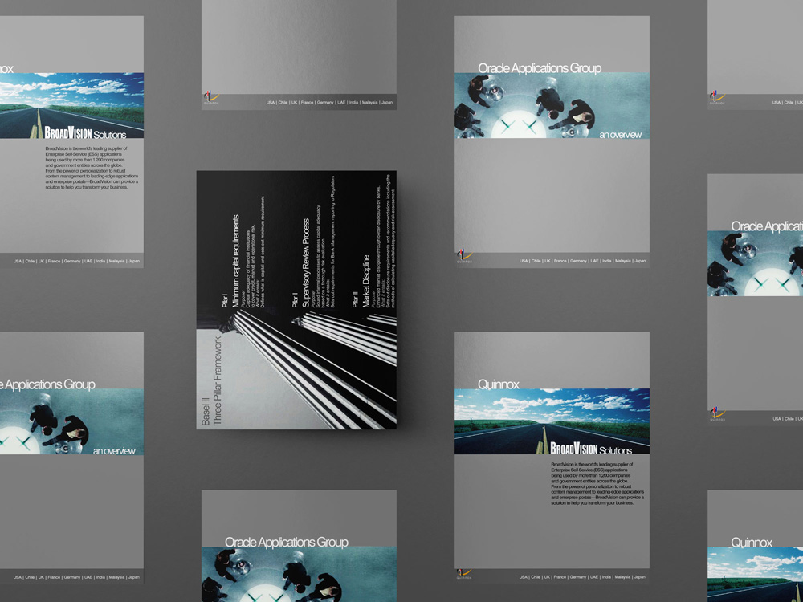
Task: Click 'Japan' in fully visible Oracle brochure footer
Action: coord(640,261)
